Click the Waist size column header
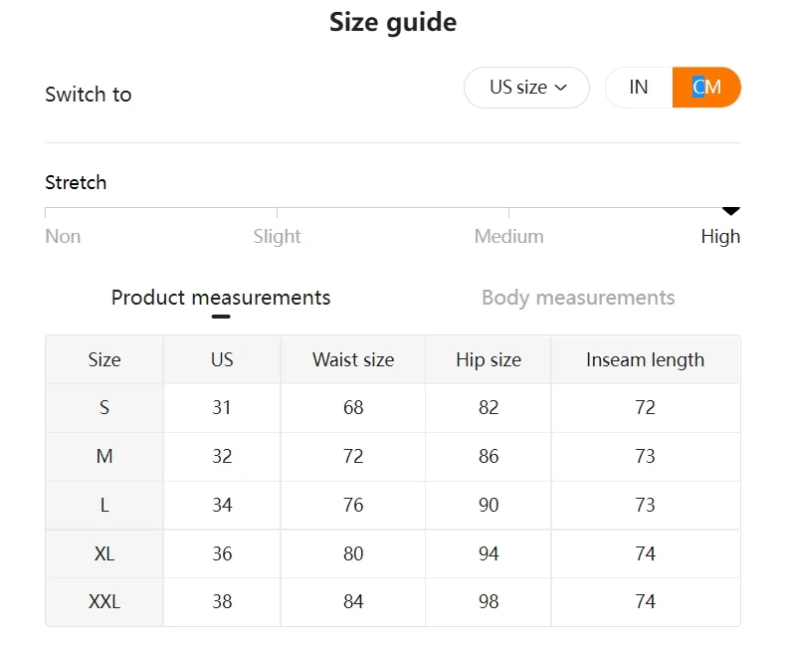788x653 pixels. click(353, 360)
